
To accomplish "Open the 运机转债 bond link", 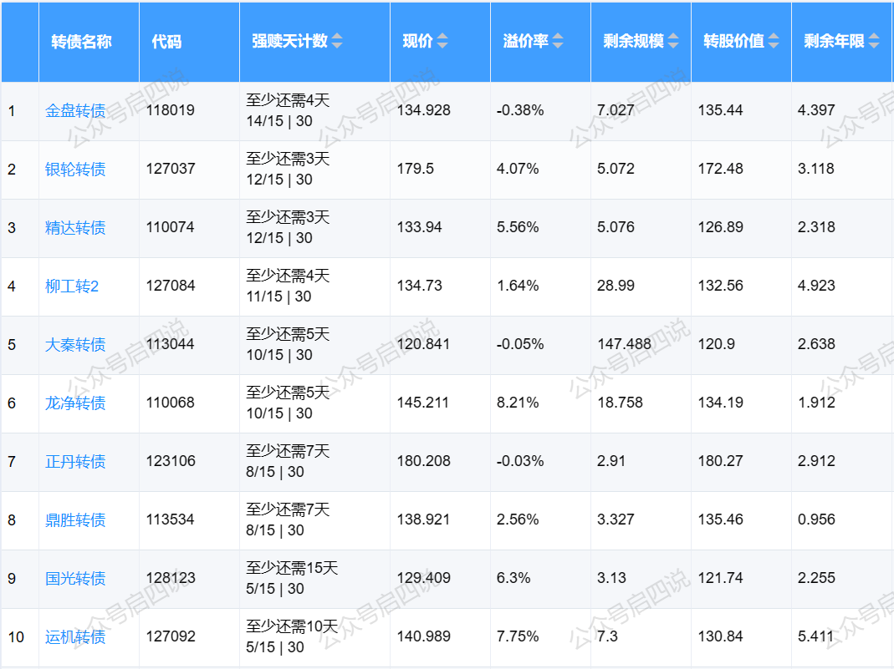I will pos(75,637).
